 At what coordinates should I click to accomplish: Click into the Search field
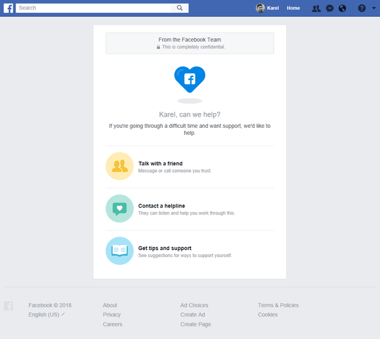(93, 8)
